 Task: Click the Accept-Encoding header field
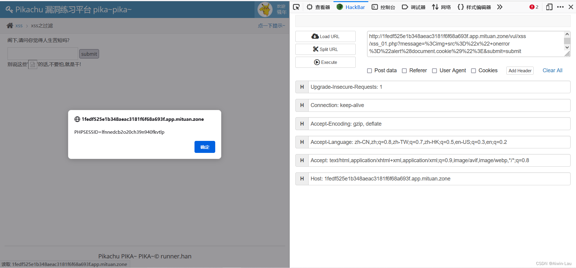pos(439,124)
